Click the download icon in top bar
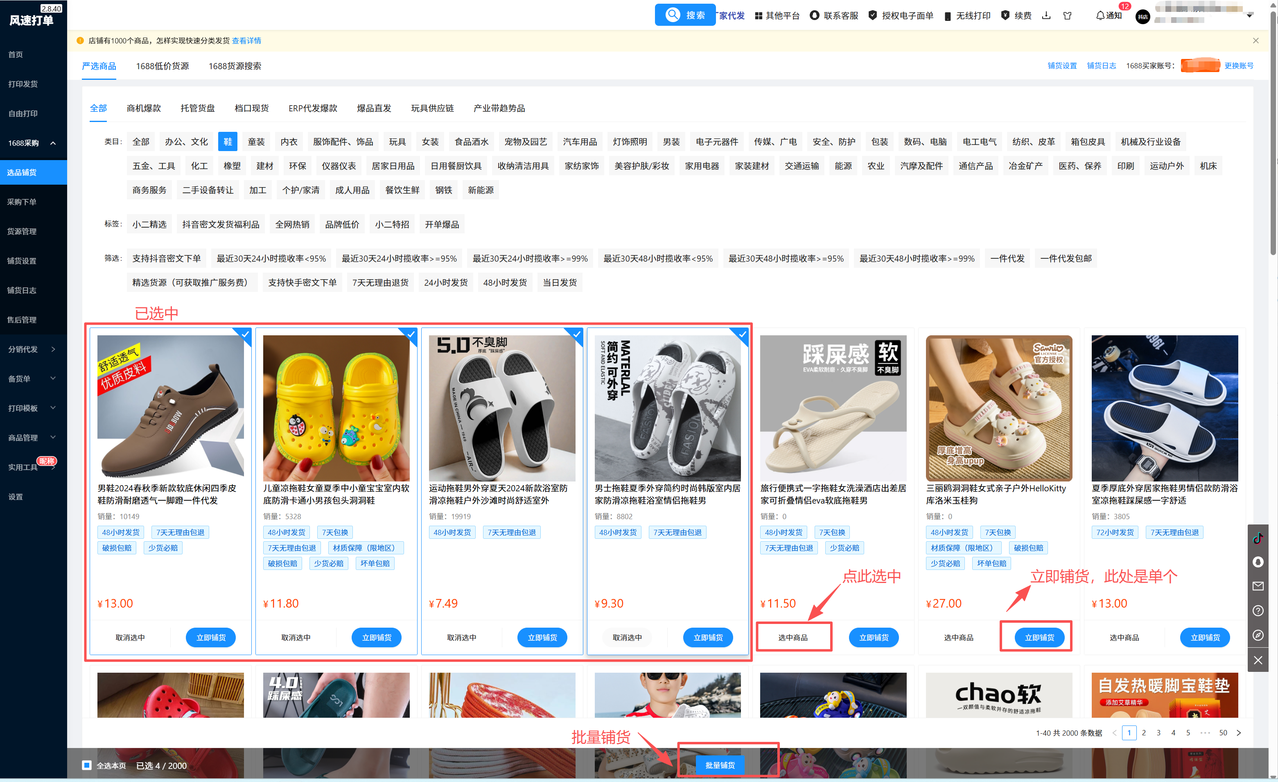The image size is (1278, 782). click(1046, 16)
